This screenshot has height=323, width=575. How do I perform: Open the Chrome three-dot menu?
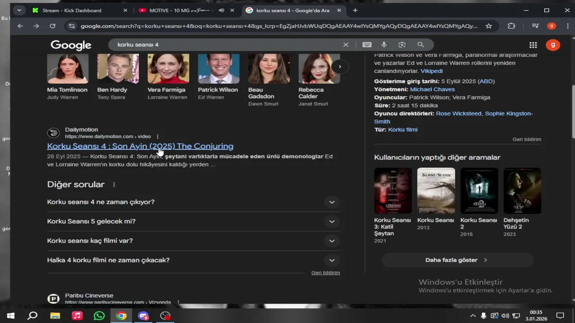(x=567, y=26)
